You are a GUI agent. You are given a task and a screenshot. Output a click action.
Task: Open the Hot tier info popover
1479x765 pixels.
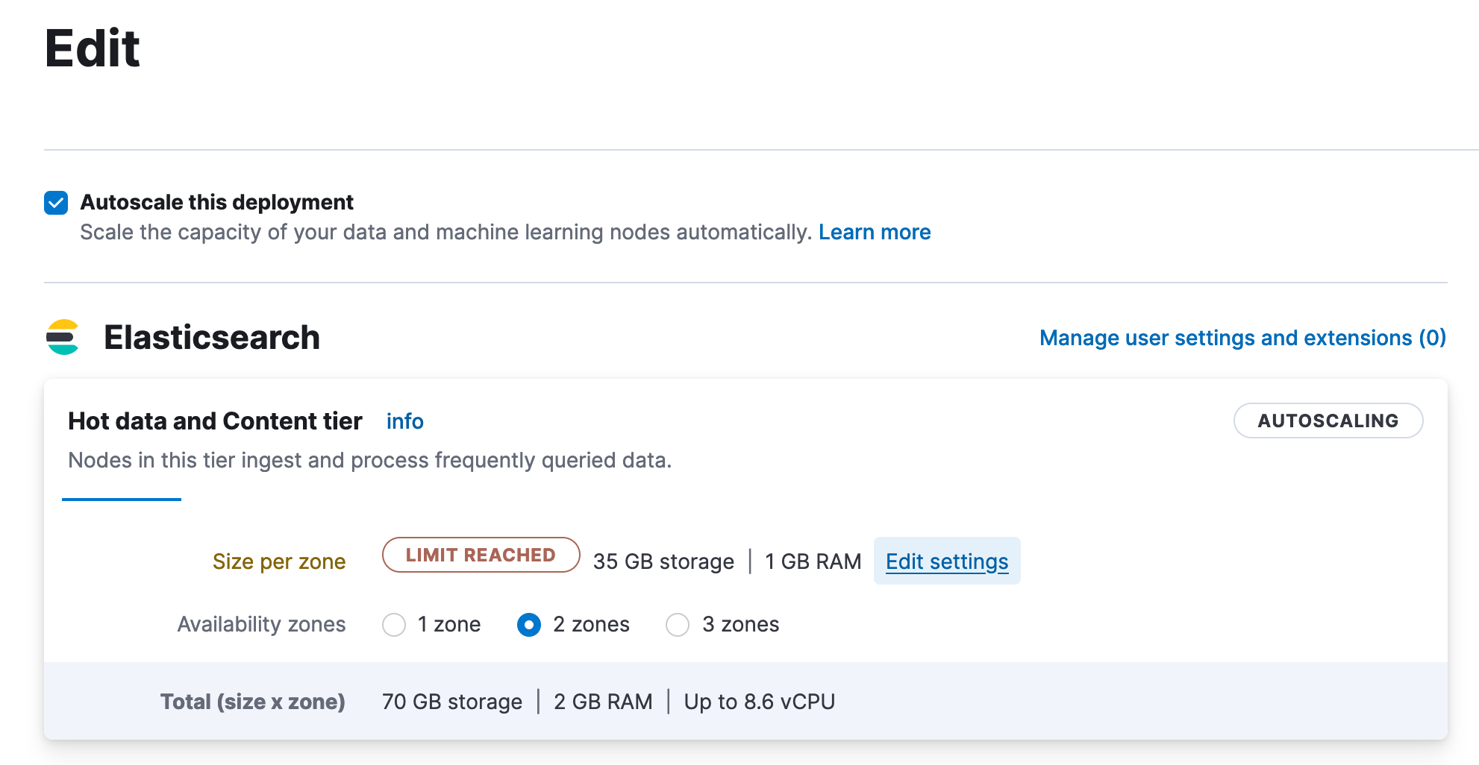click(404, 421)
